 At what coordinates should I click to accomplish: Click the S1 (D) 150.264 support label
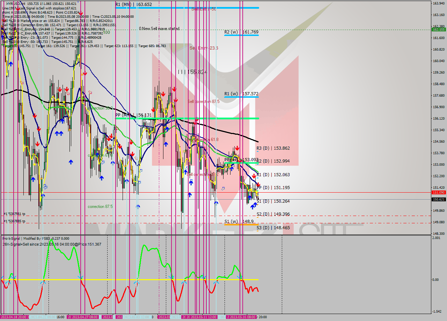click(273, 201)
